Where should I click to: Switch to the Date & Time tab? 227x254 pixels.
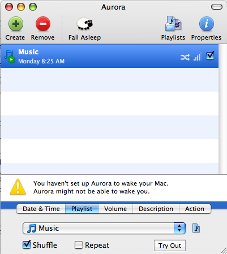[x=41, y=209]
